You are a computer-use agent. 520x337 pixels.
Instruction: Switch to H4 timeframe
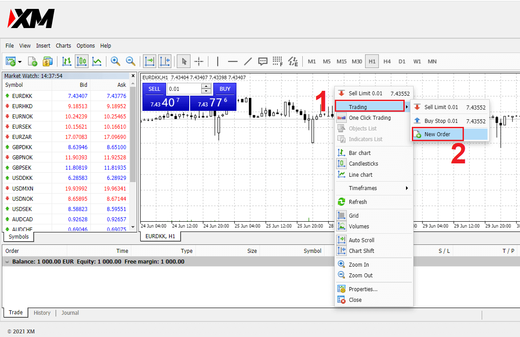coord(387,61)
